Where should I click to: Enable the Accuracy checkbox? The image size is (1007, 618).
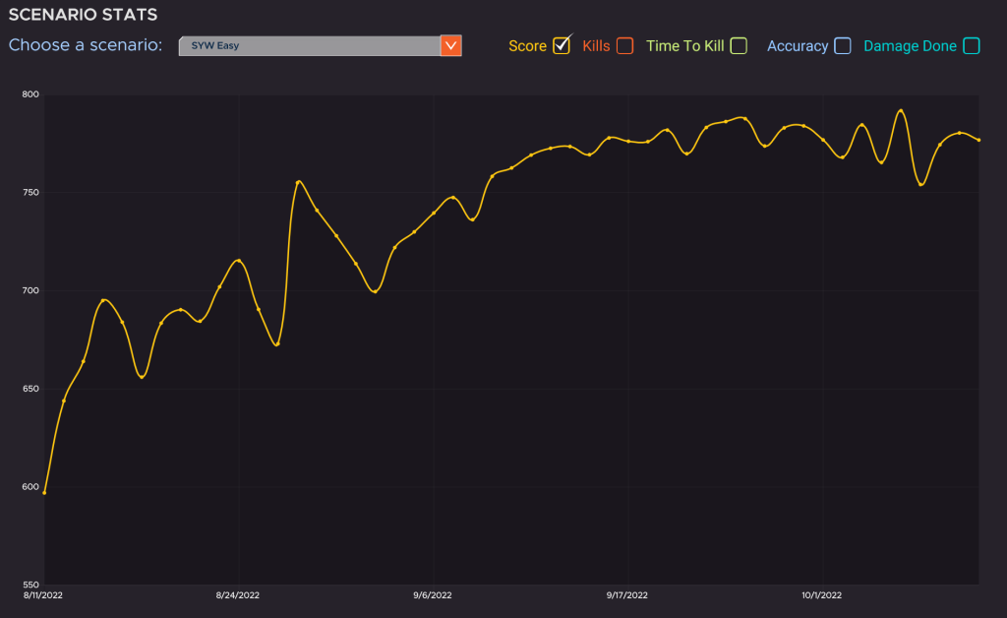(842, 45)
